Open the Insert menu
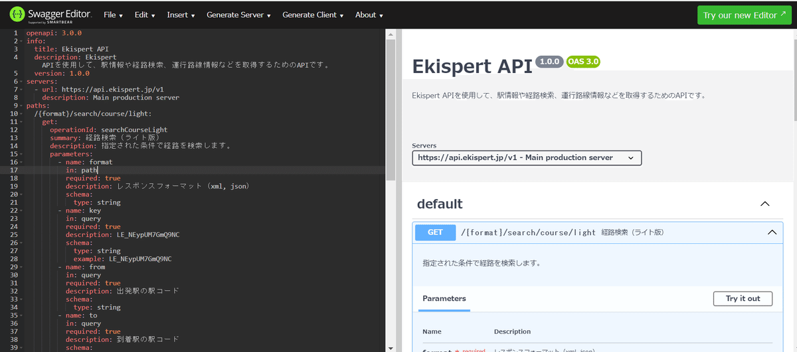This screenshot has height=352, width=797. tap(181, 15)
